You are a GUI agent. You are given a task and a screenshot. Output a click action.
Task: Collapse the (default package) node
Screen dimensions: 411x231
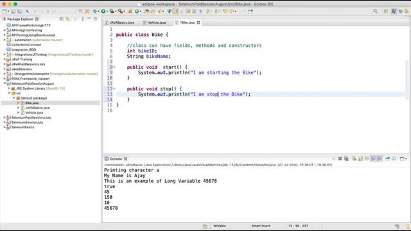(14, 98)
